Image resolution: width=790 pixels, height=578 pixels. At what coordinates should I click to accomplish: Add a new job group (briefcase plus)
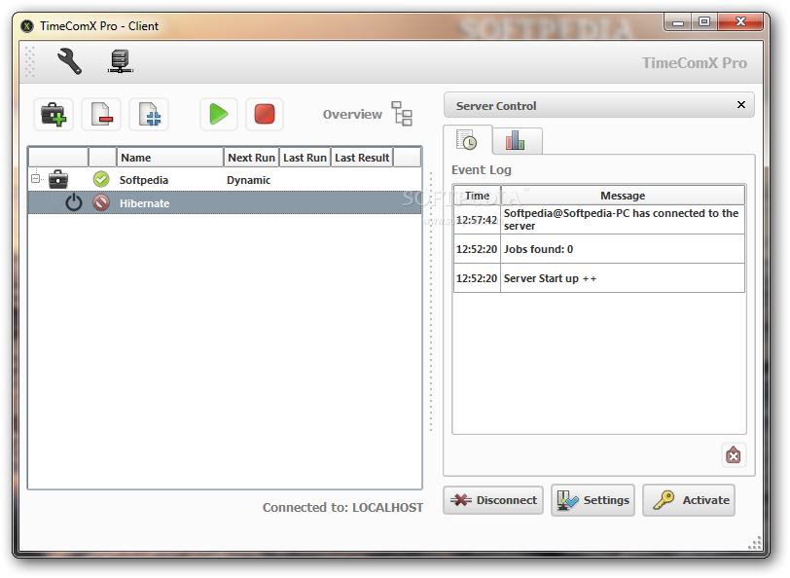click(54, 115)
